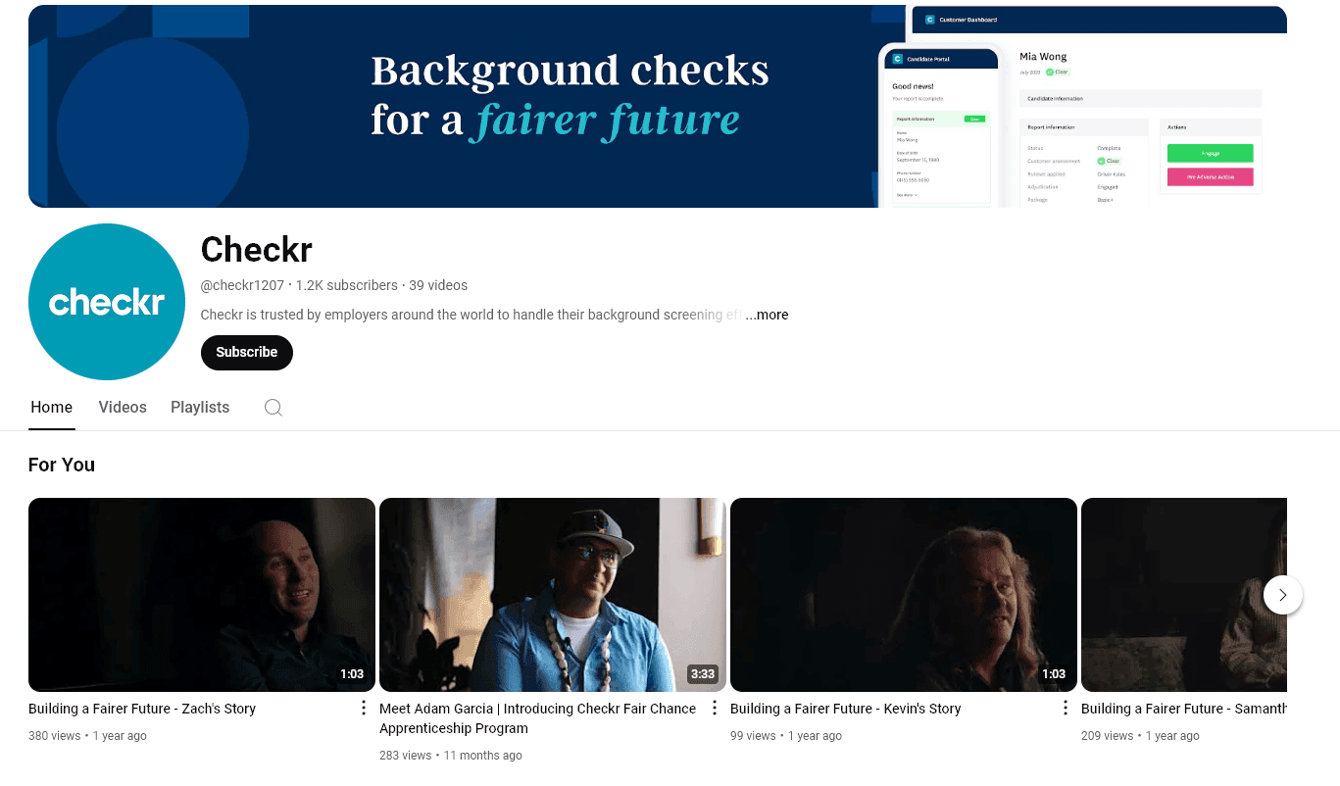Image resolution: width=1340 pixels, height=786 pixels.
Task: Click the 99 views text under Kevin's Story
Action: pos(754,736)
